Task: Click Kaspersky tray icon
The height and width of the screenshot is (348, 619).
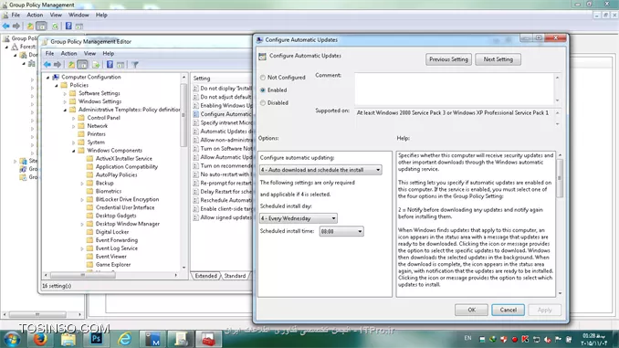Action: click(x=525, y=339)
